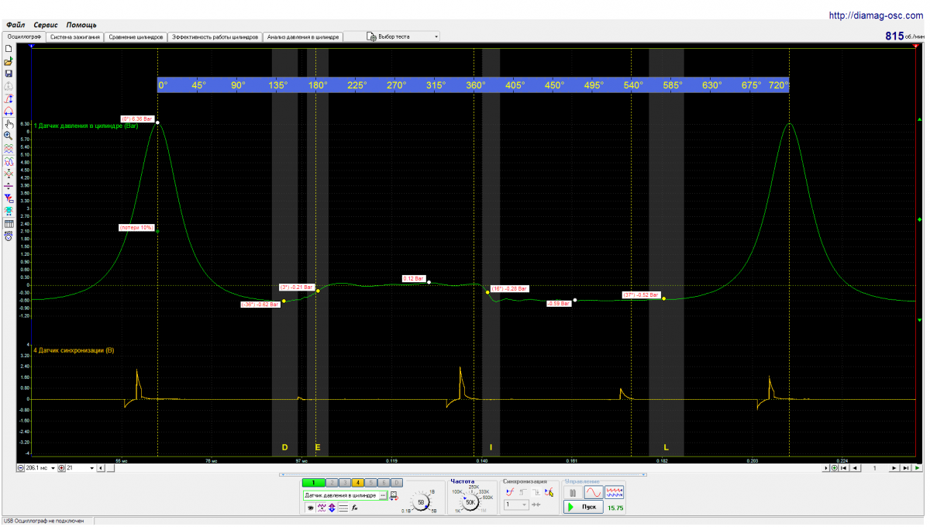Expand the 206.1 мс time scale dropdown
This screenshot has width=930, height=527.
[53, 468]
